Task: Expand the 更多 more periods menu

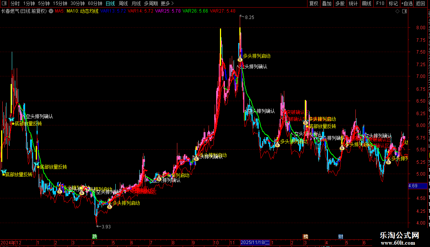Action: (x=167, y=3)
